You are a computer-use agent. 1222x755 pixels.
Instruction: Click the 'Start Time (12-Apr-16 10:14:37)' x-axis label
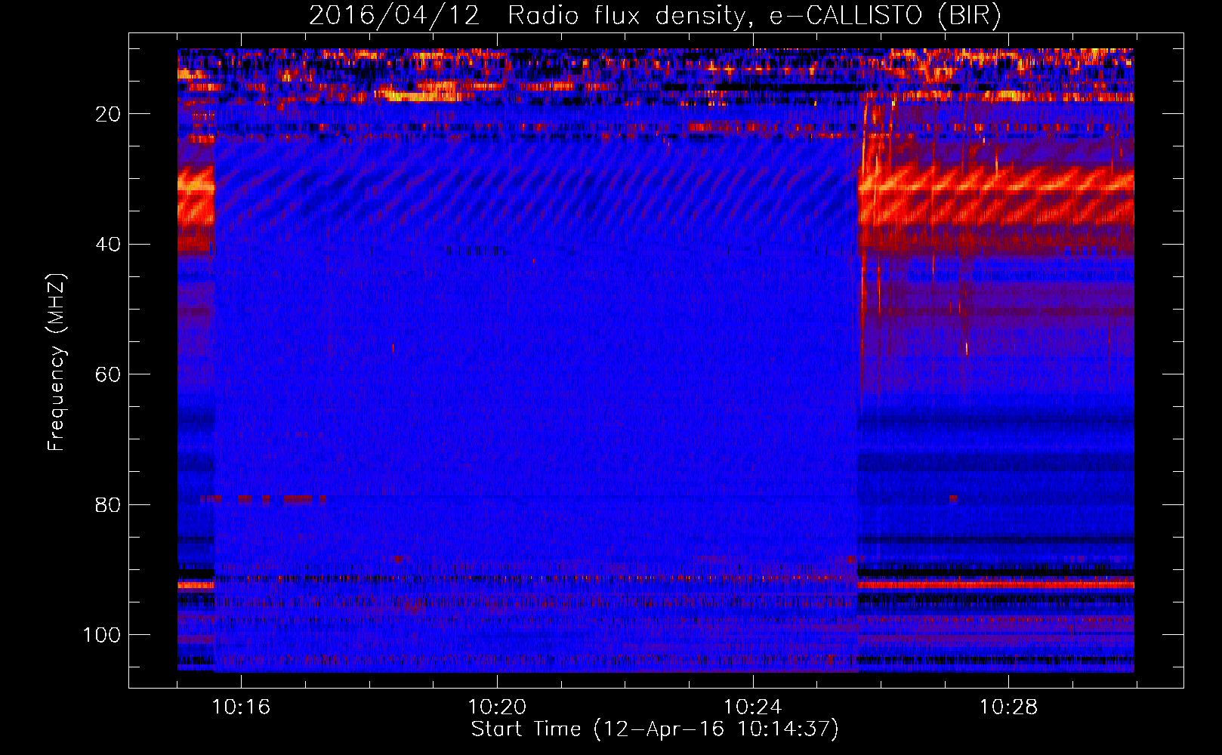coord(655,729)
